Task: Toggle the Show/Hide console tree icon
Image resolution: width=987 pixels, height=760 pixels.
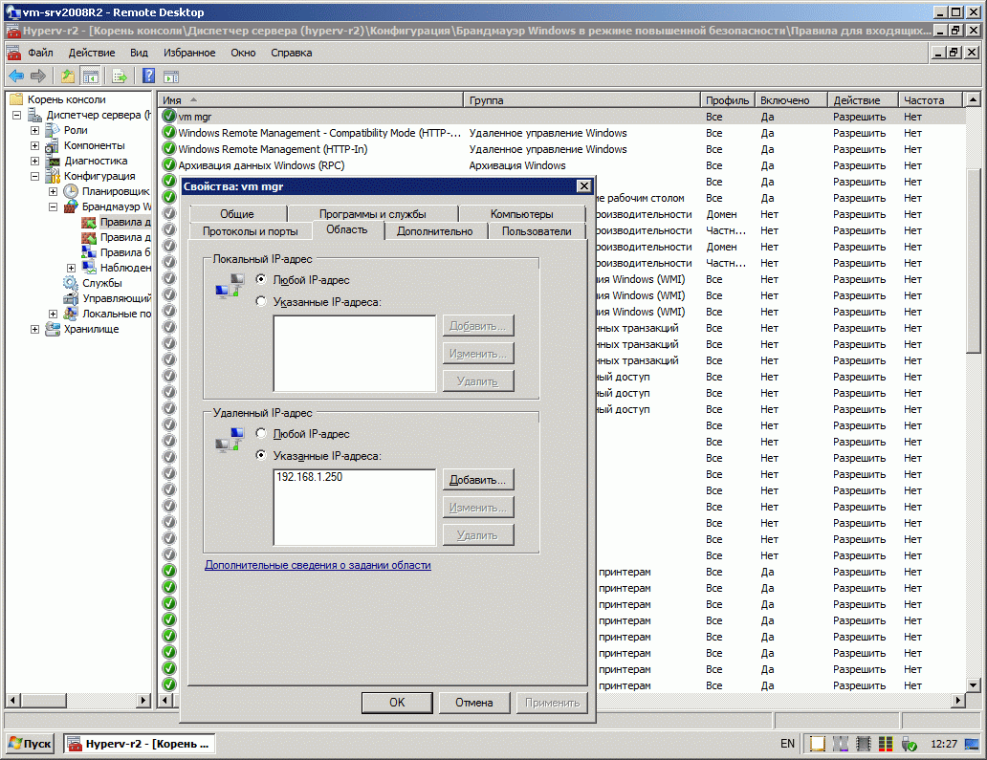Action: point(91,76)
